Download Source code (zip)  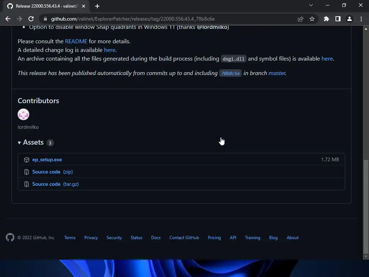[x=53, y=172]
